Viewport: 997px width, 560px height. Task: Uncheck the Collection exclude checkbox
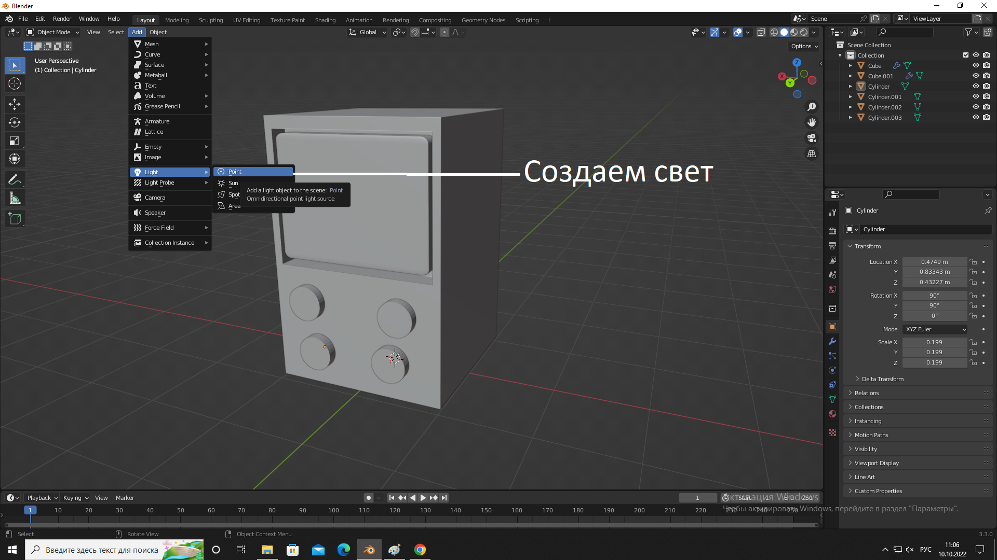point(966,55)
